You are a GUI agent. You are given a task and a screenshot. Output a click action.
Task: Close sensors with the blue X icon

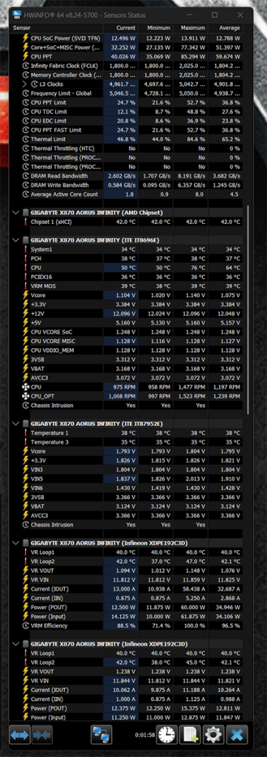tap(237, 736)
